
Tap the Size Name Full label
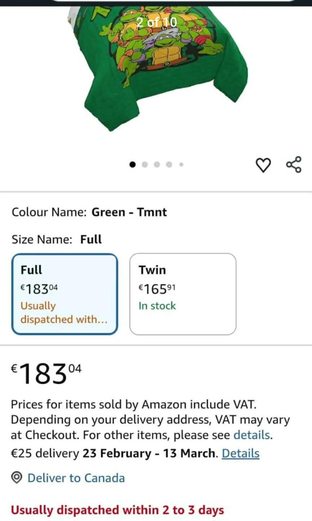pyautogui.click(x=57, y=240)
